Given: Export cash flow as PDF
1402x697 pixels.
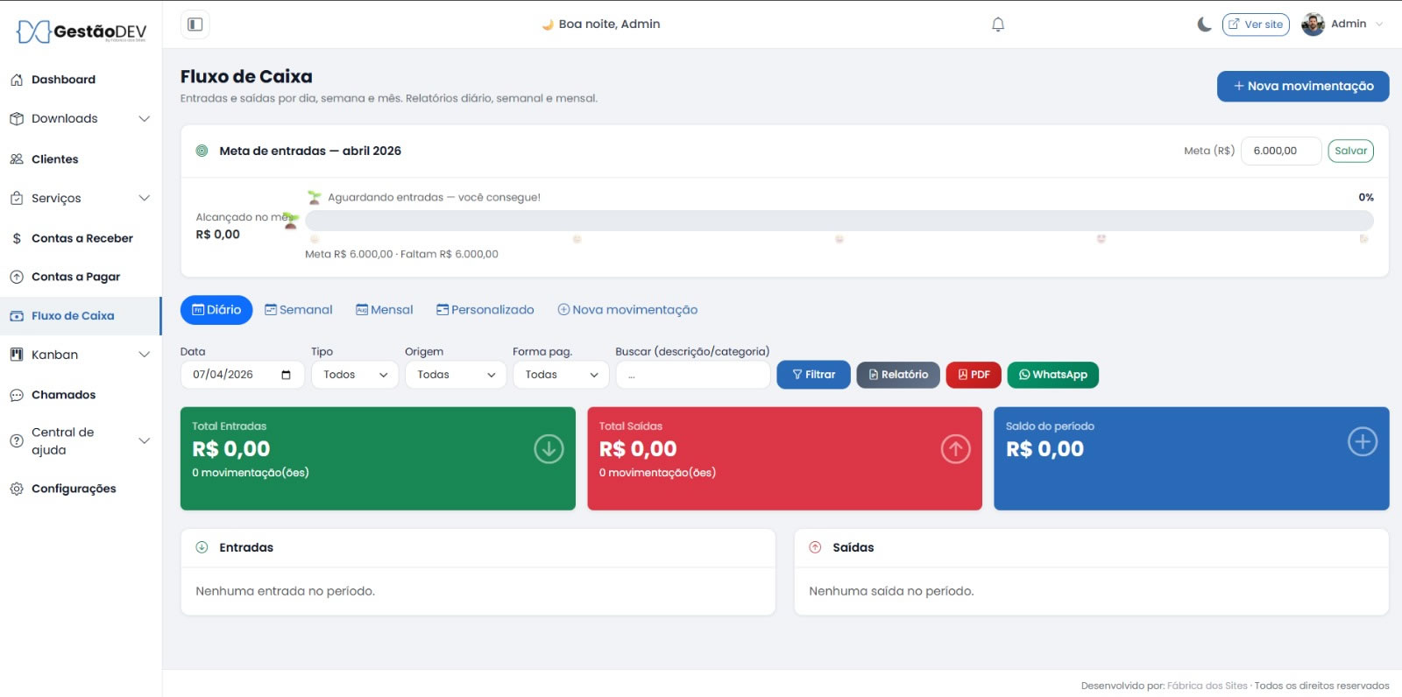Looking at the screenshot, I should (973, 375).
